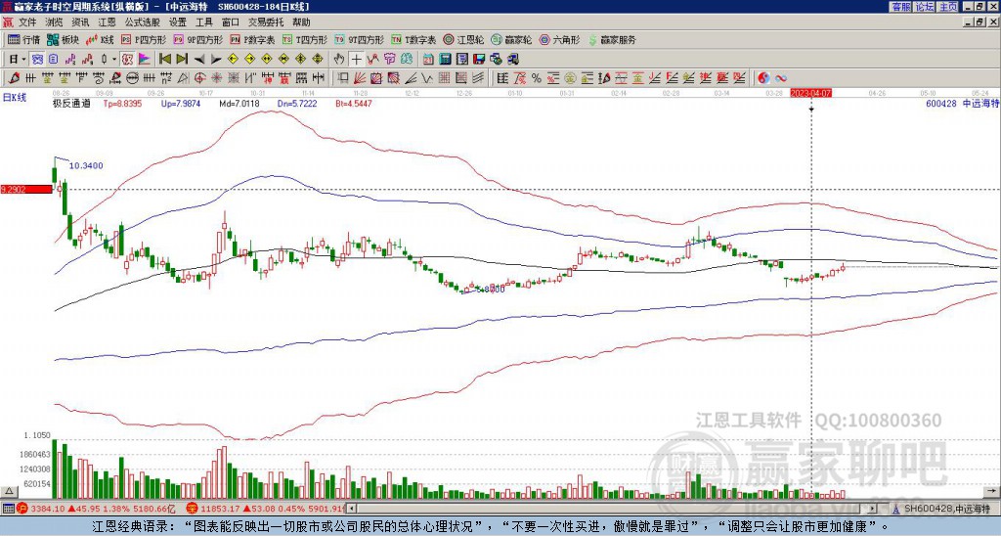Click the calendar icon in toolbar
This screenshot has width=1001, height=536.
pos(428,60)
